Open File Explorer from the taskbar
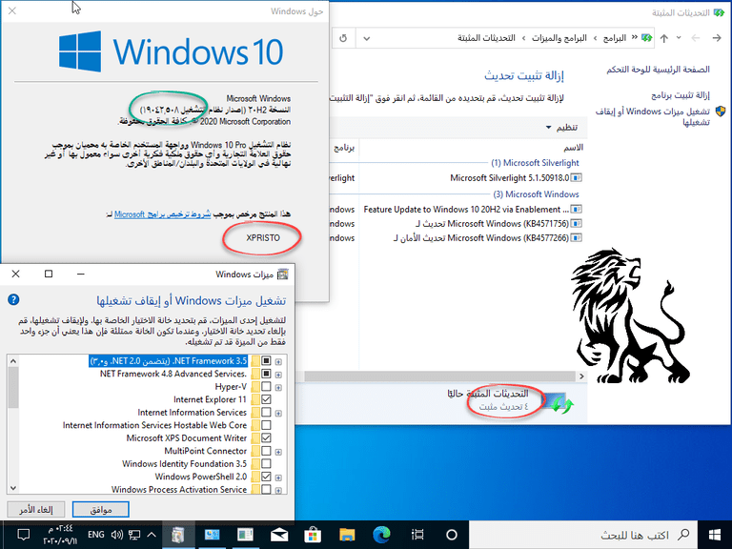732x549 pixels. point(347,535)
